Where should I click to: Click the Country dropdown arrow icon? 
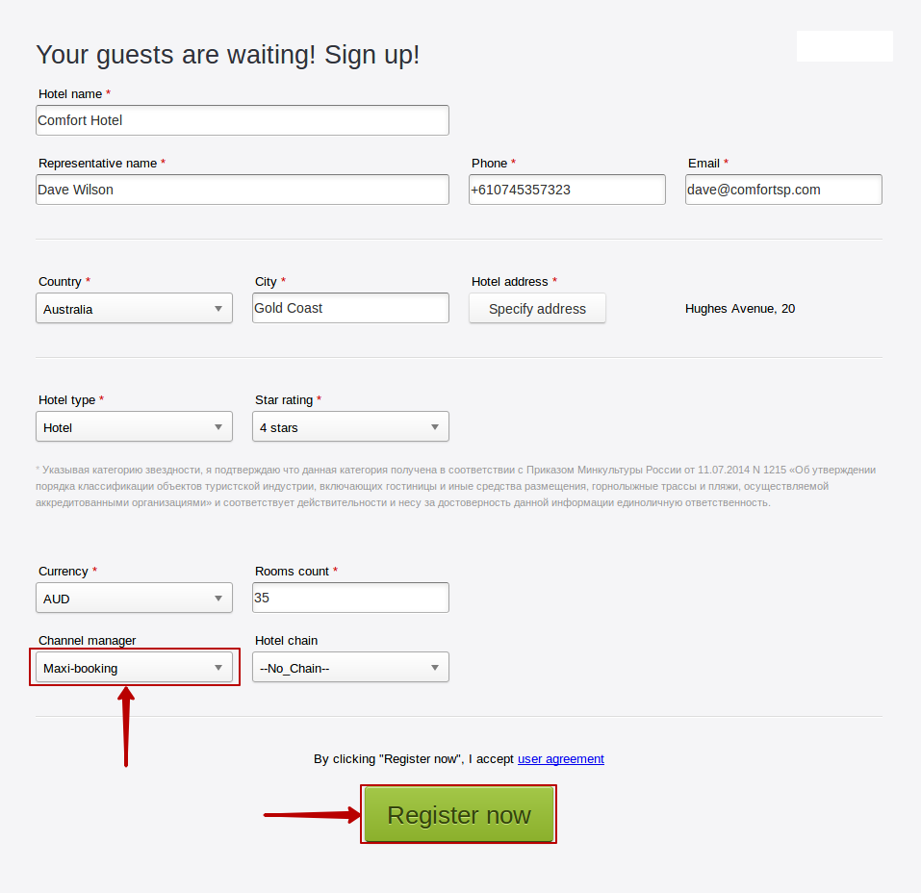218,309
